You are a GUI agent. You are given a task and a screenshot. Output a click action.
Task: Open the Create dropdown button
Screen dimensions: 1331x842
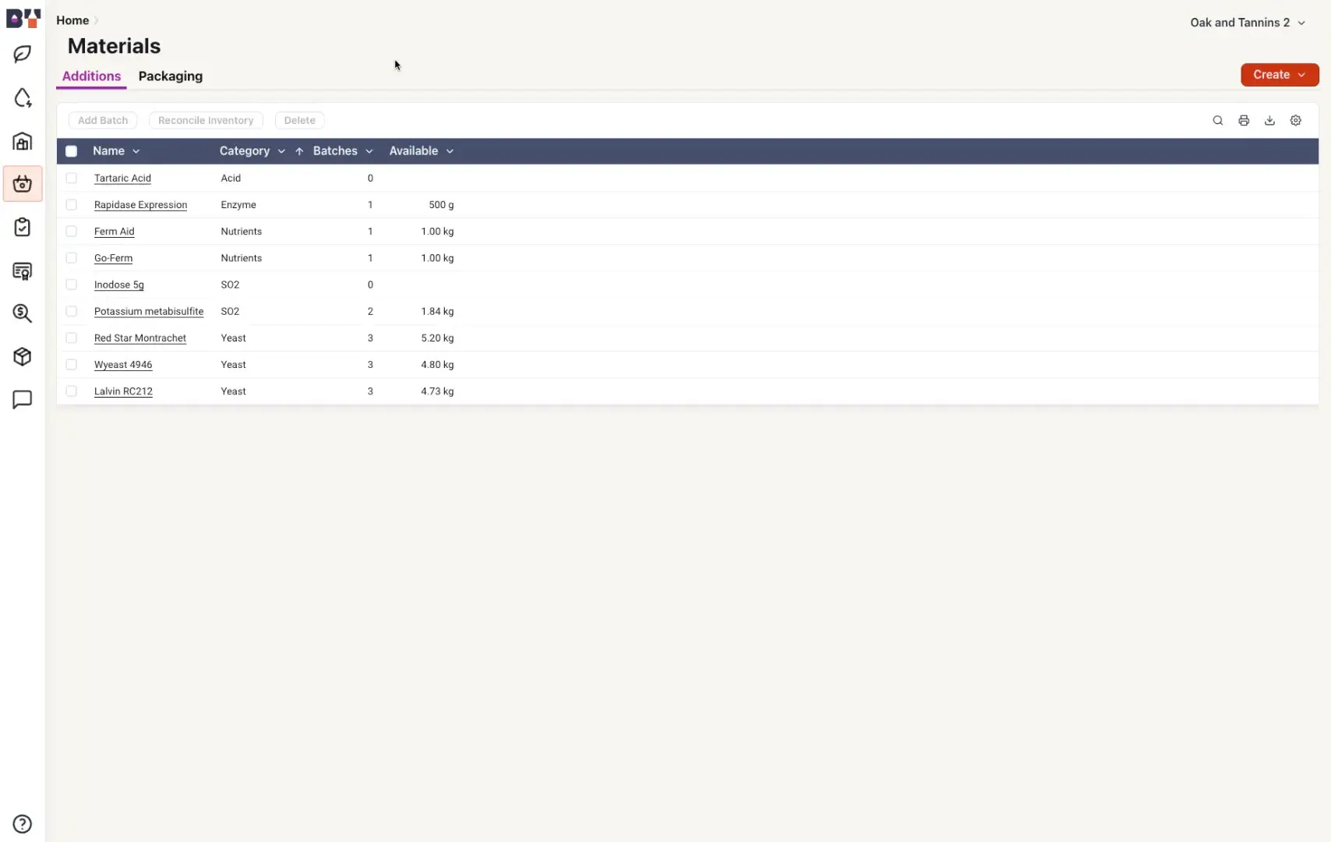pos(1280,75)
